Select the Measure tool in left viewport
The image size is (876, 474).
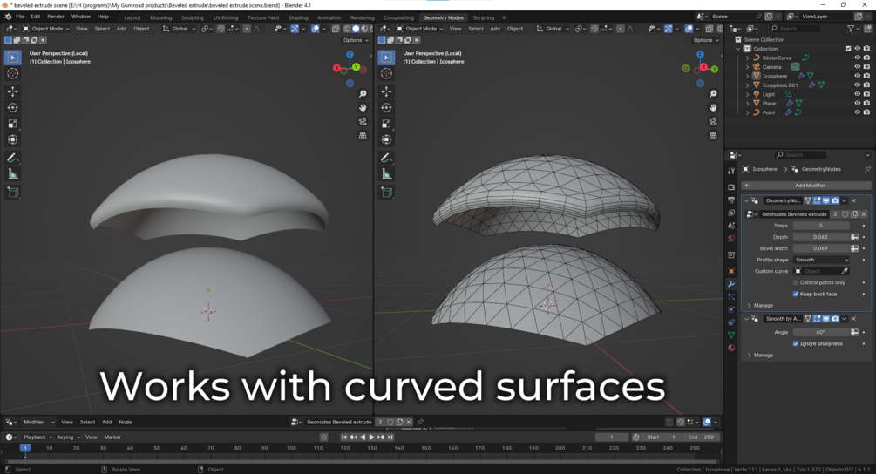tap(13, 175)
